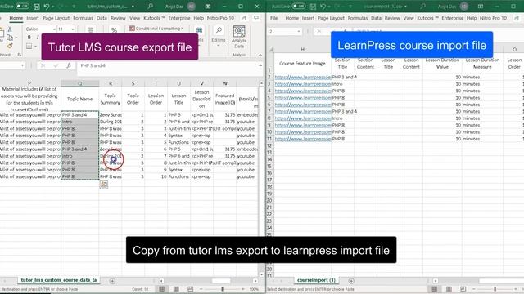The image size is (524, 294).
Task: Click Number percent icon in ribbon
Action: coord(114,30)
